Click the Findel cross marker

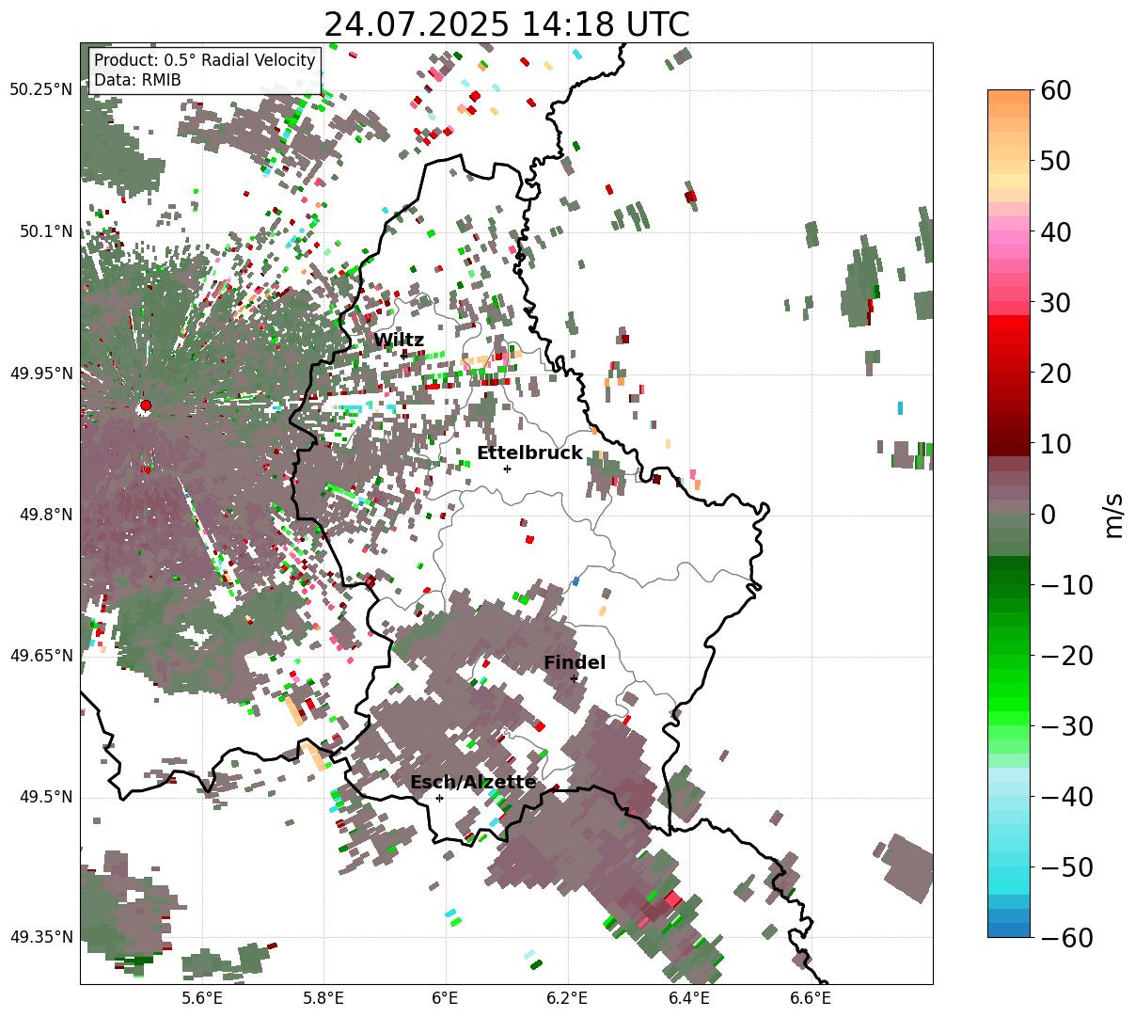575,678
